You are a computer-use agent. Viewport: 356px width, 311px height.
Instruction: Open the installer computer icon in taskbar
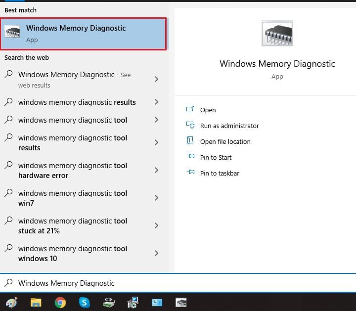point(133,303)
